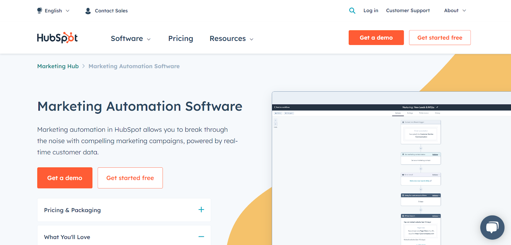
Task: Click the zoom-out minus in the workflow preview
Action: click(276, 124)
